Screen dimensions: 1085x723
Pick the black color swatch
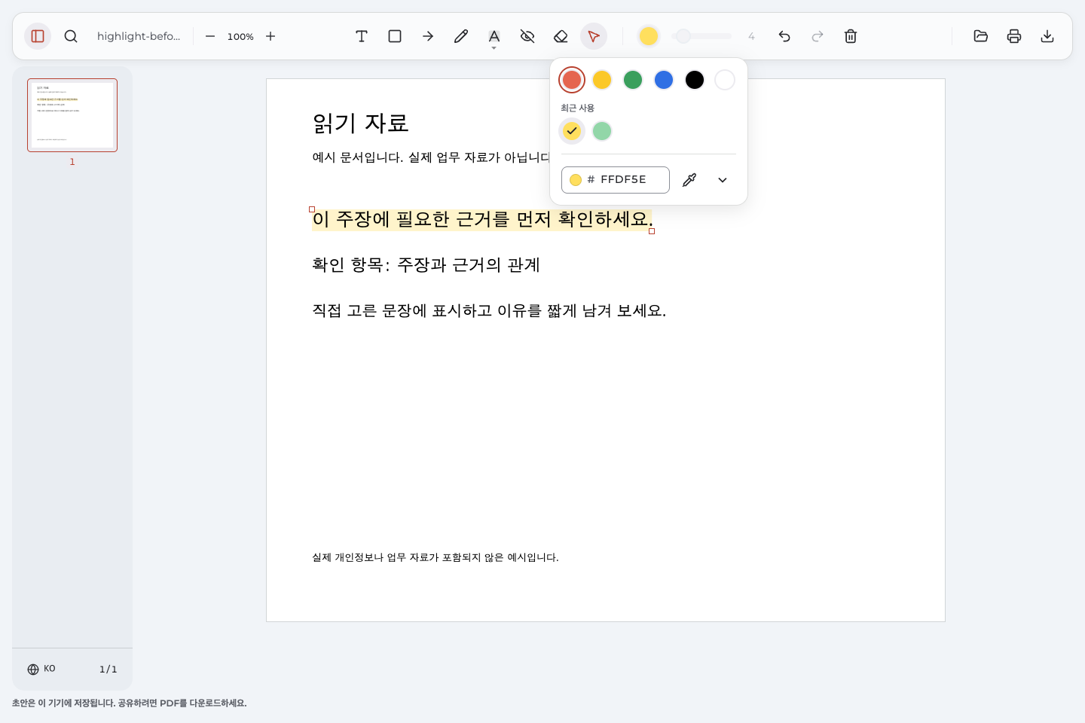695,80
